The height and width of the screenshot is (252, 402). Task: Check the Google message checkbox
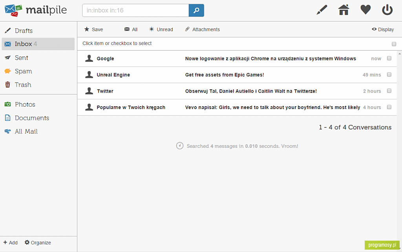389,58
